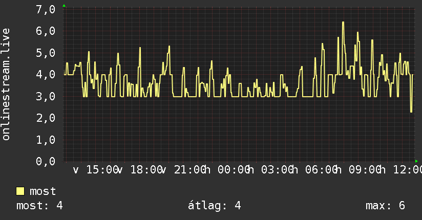Viewport: 422px width, 220px height.
Task: Click the 'átlag: 4' average statistic
Action: [x=214, y=206]
